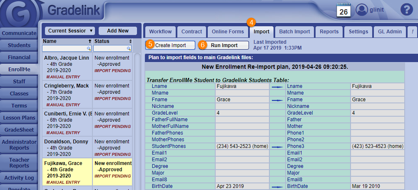The image size is (418, 190).
Task: Open help via question mark icon
Action: click(x=406, y=10)
